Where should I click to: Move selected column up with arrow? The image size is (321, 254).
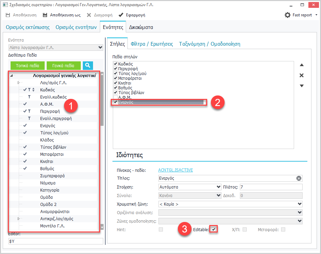pos(302,65)
